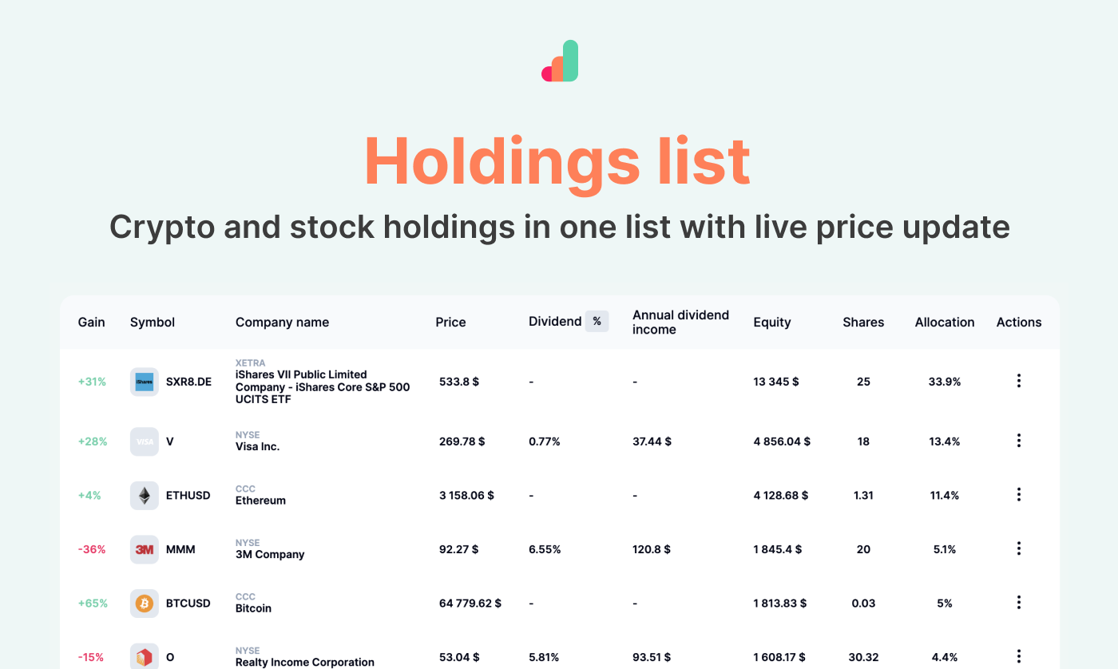The image size is (1118, 669).
Task: Open actions menu for SXR8.DE row
Action: pyautogui.click(x=1019, y=381)
